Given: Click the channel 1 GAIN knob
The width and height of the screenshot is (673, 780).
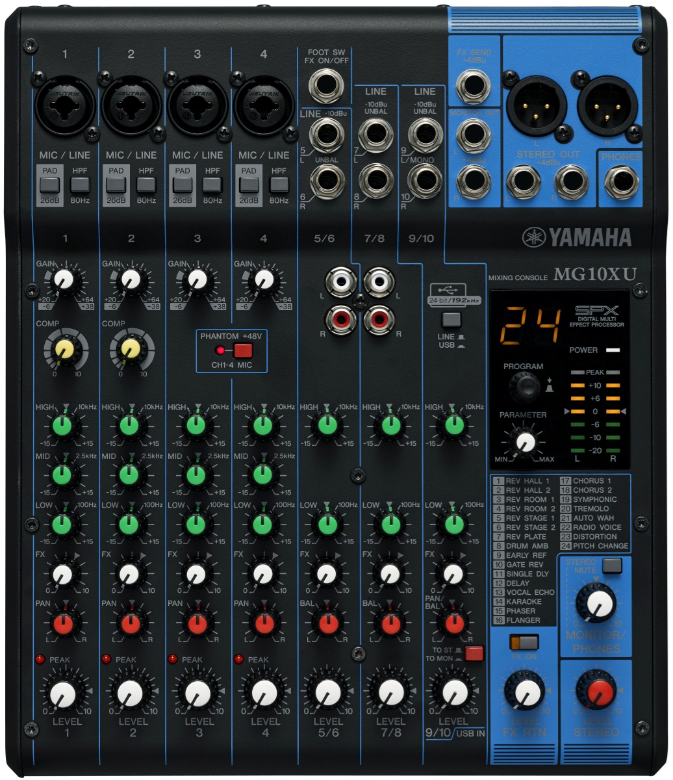Looking at the screenshot, I should 64,280.
